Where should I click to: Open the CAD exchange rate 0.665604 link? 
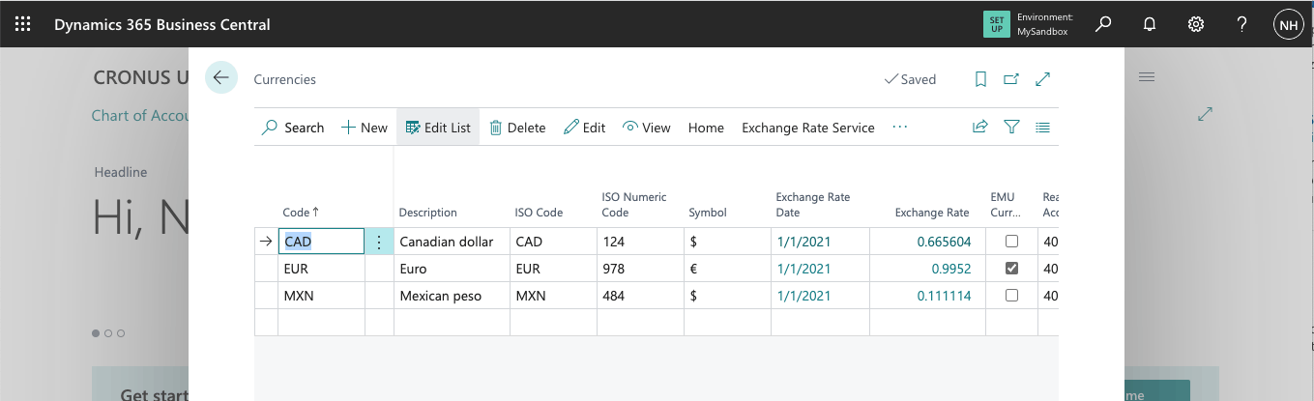point(944,242)
